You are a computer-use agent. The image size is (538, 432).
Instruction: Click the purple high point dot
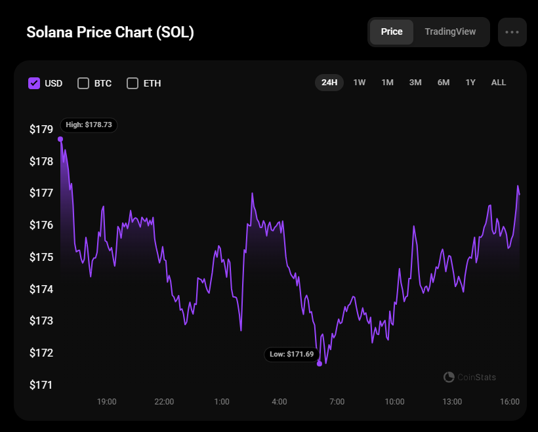(x=60, y=139)
